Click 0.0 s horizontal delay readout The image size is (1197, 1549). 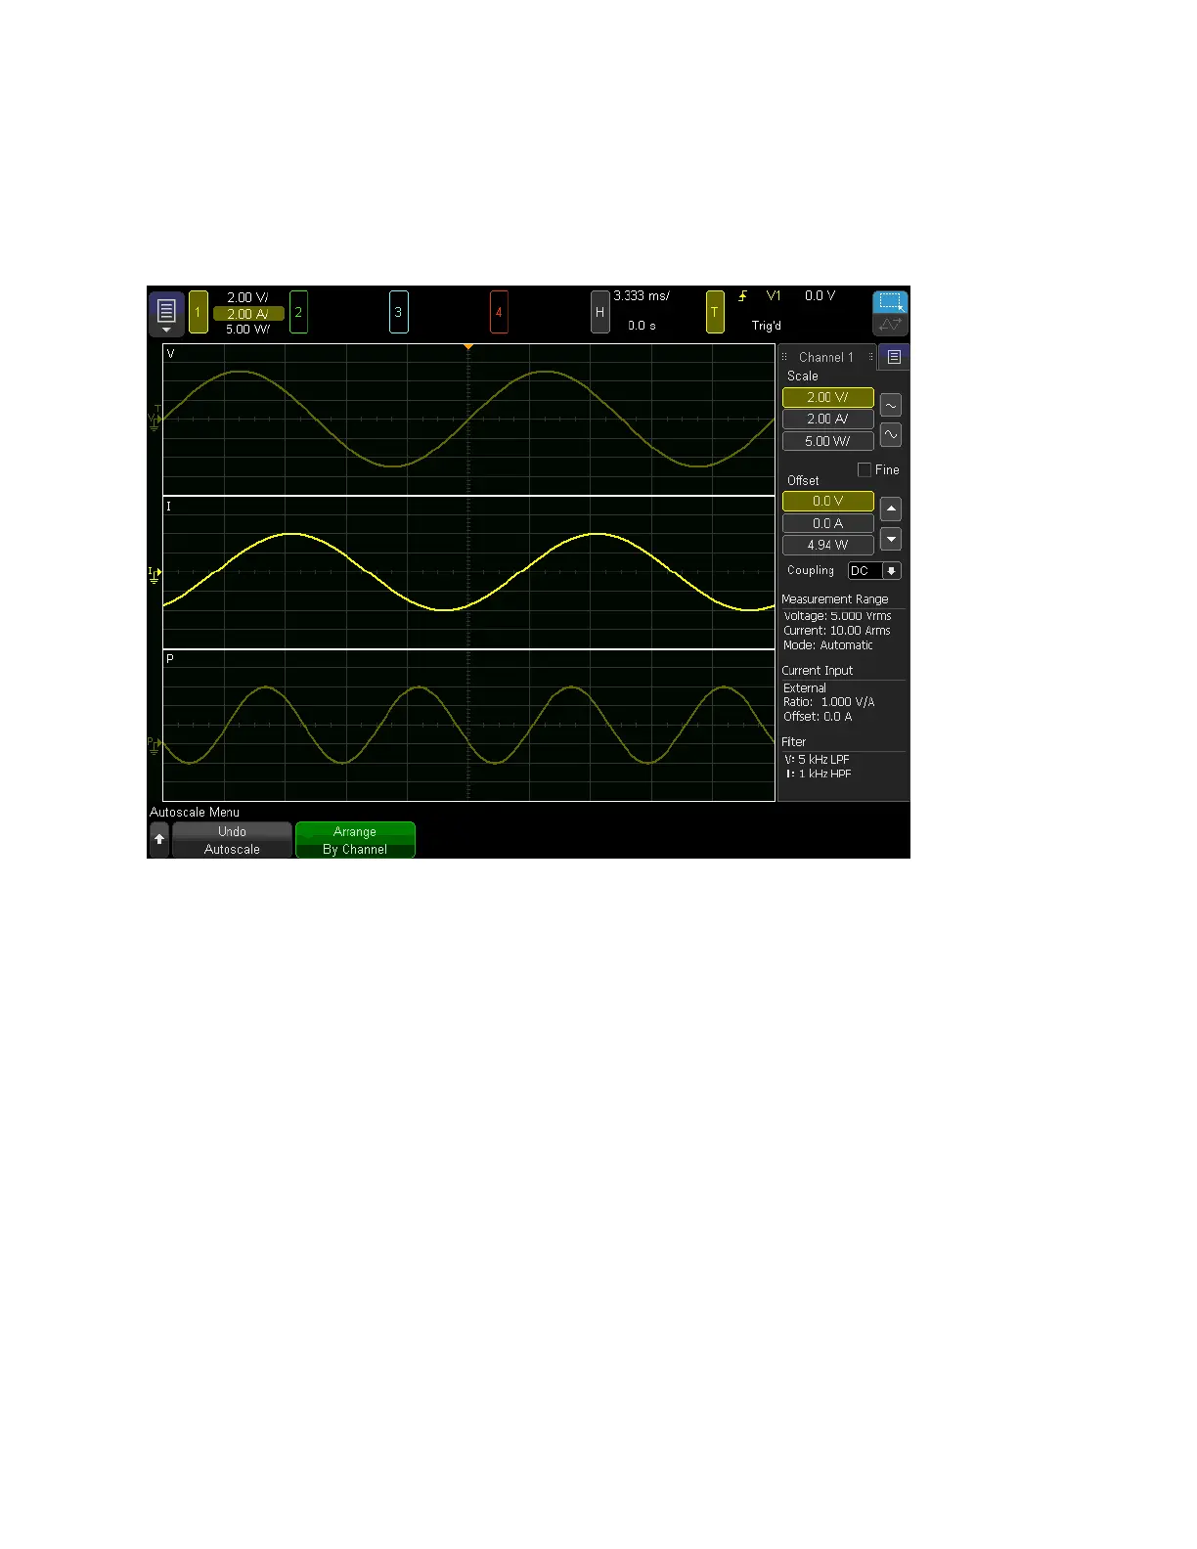[x=642, y=326]
